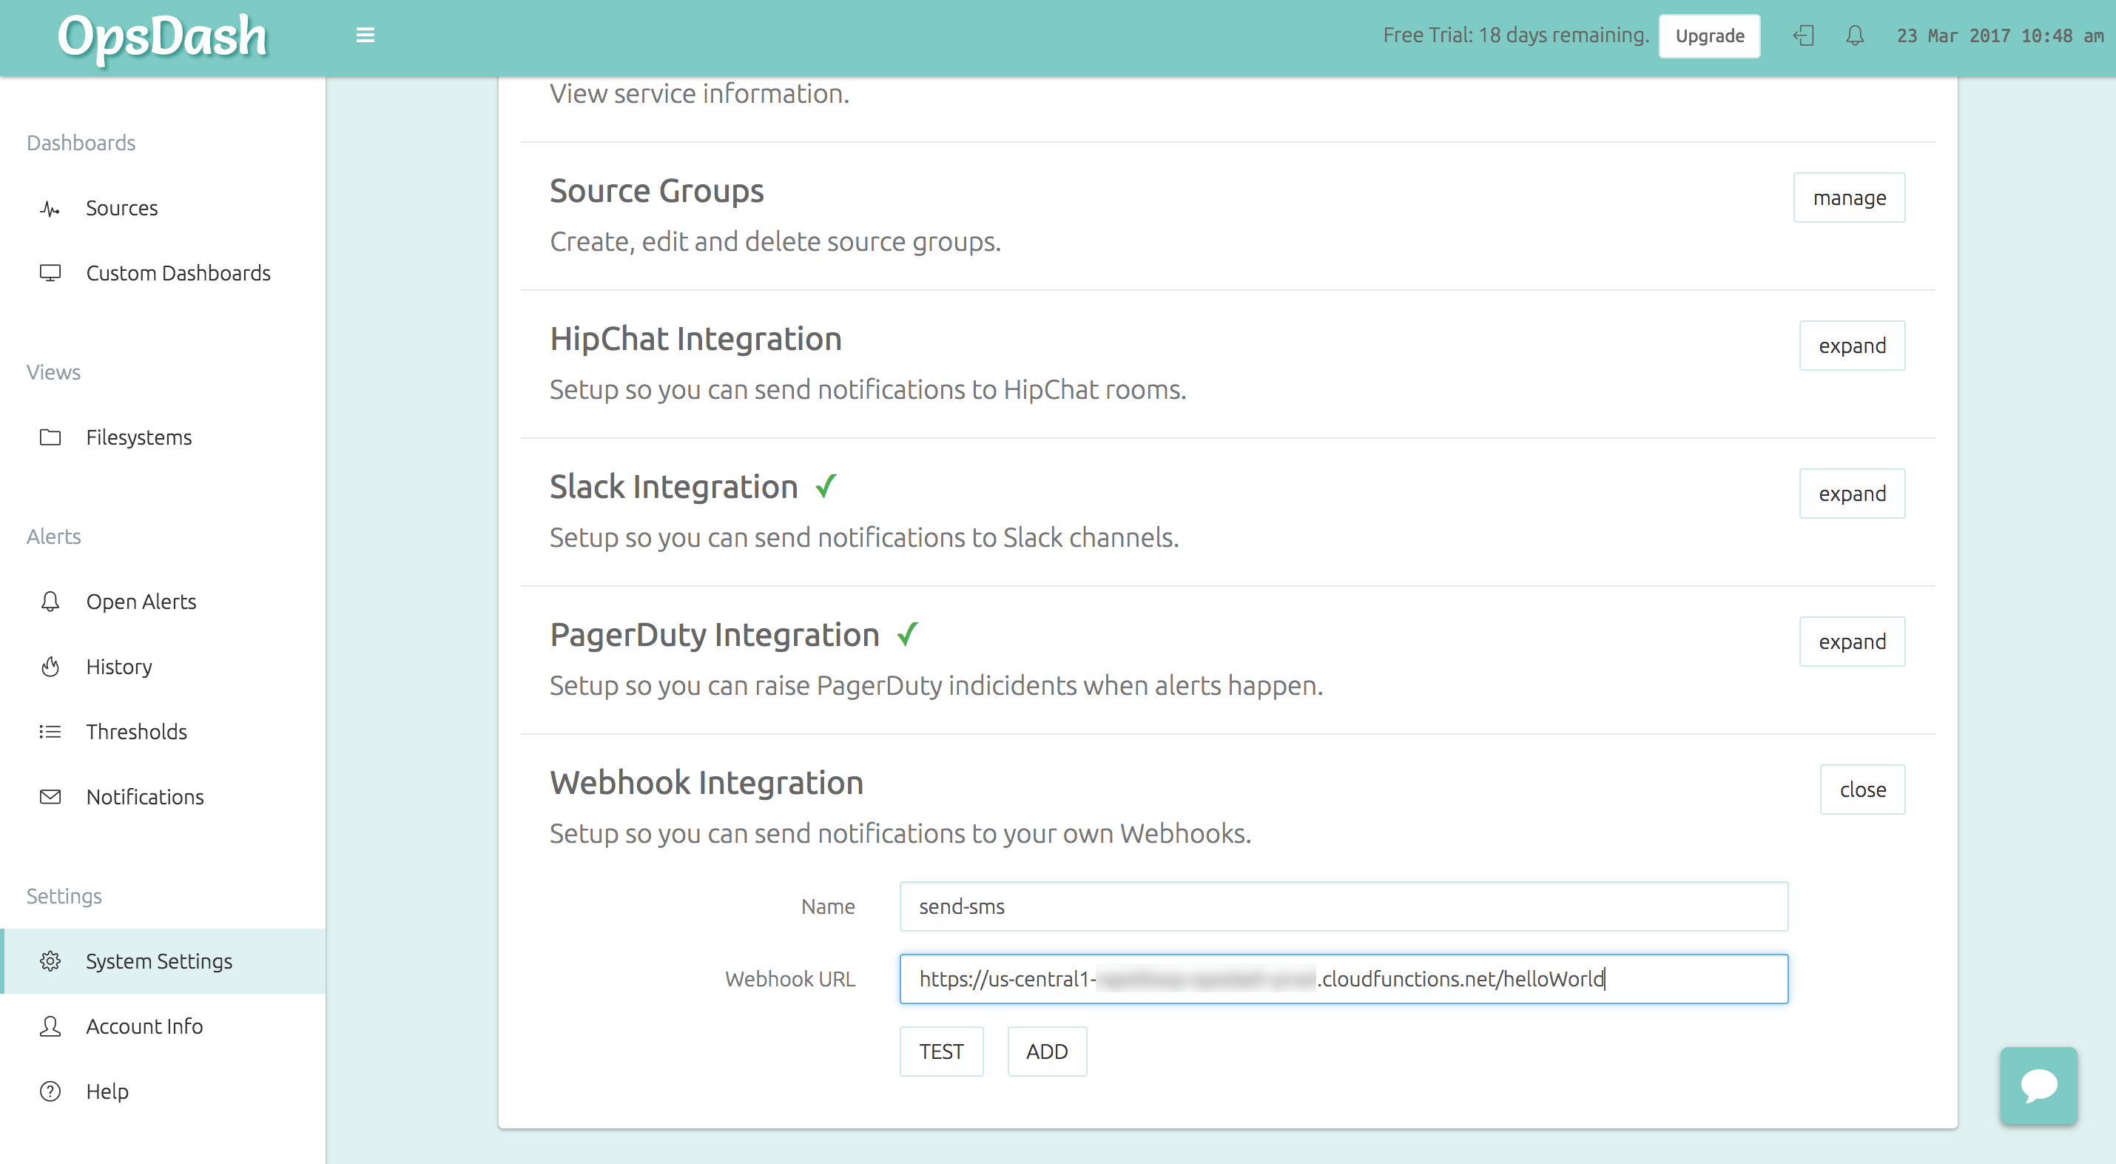
Task: Open the chat bubble widget
Action: (2039, 1085)
